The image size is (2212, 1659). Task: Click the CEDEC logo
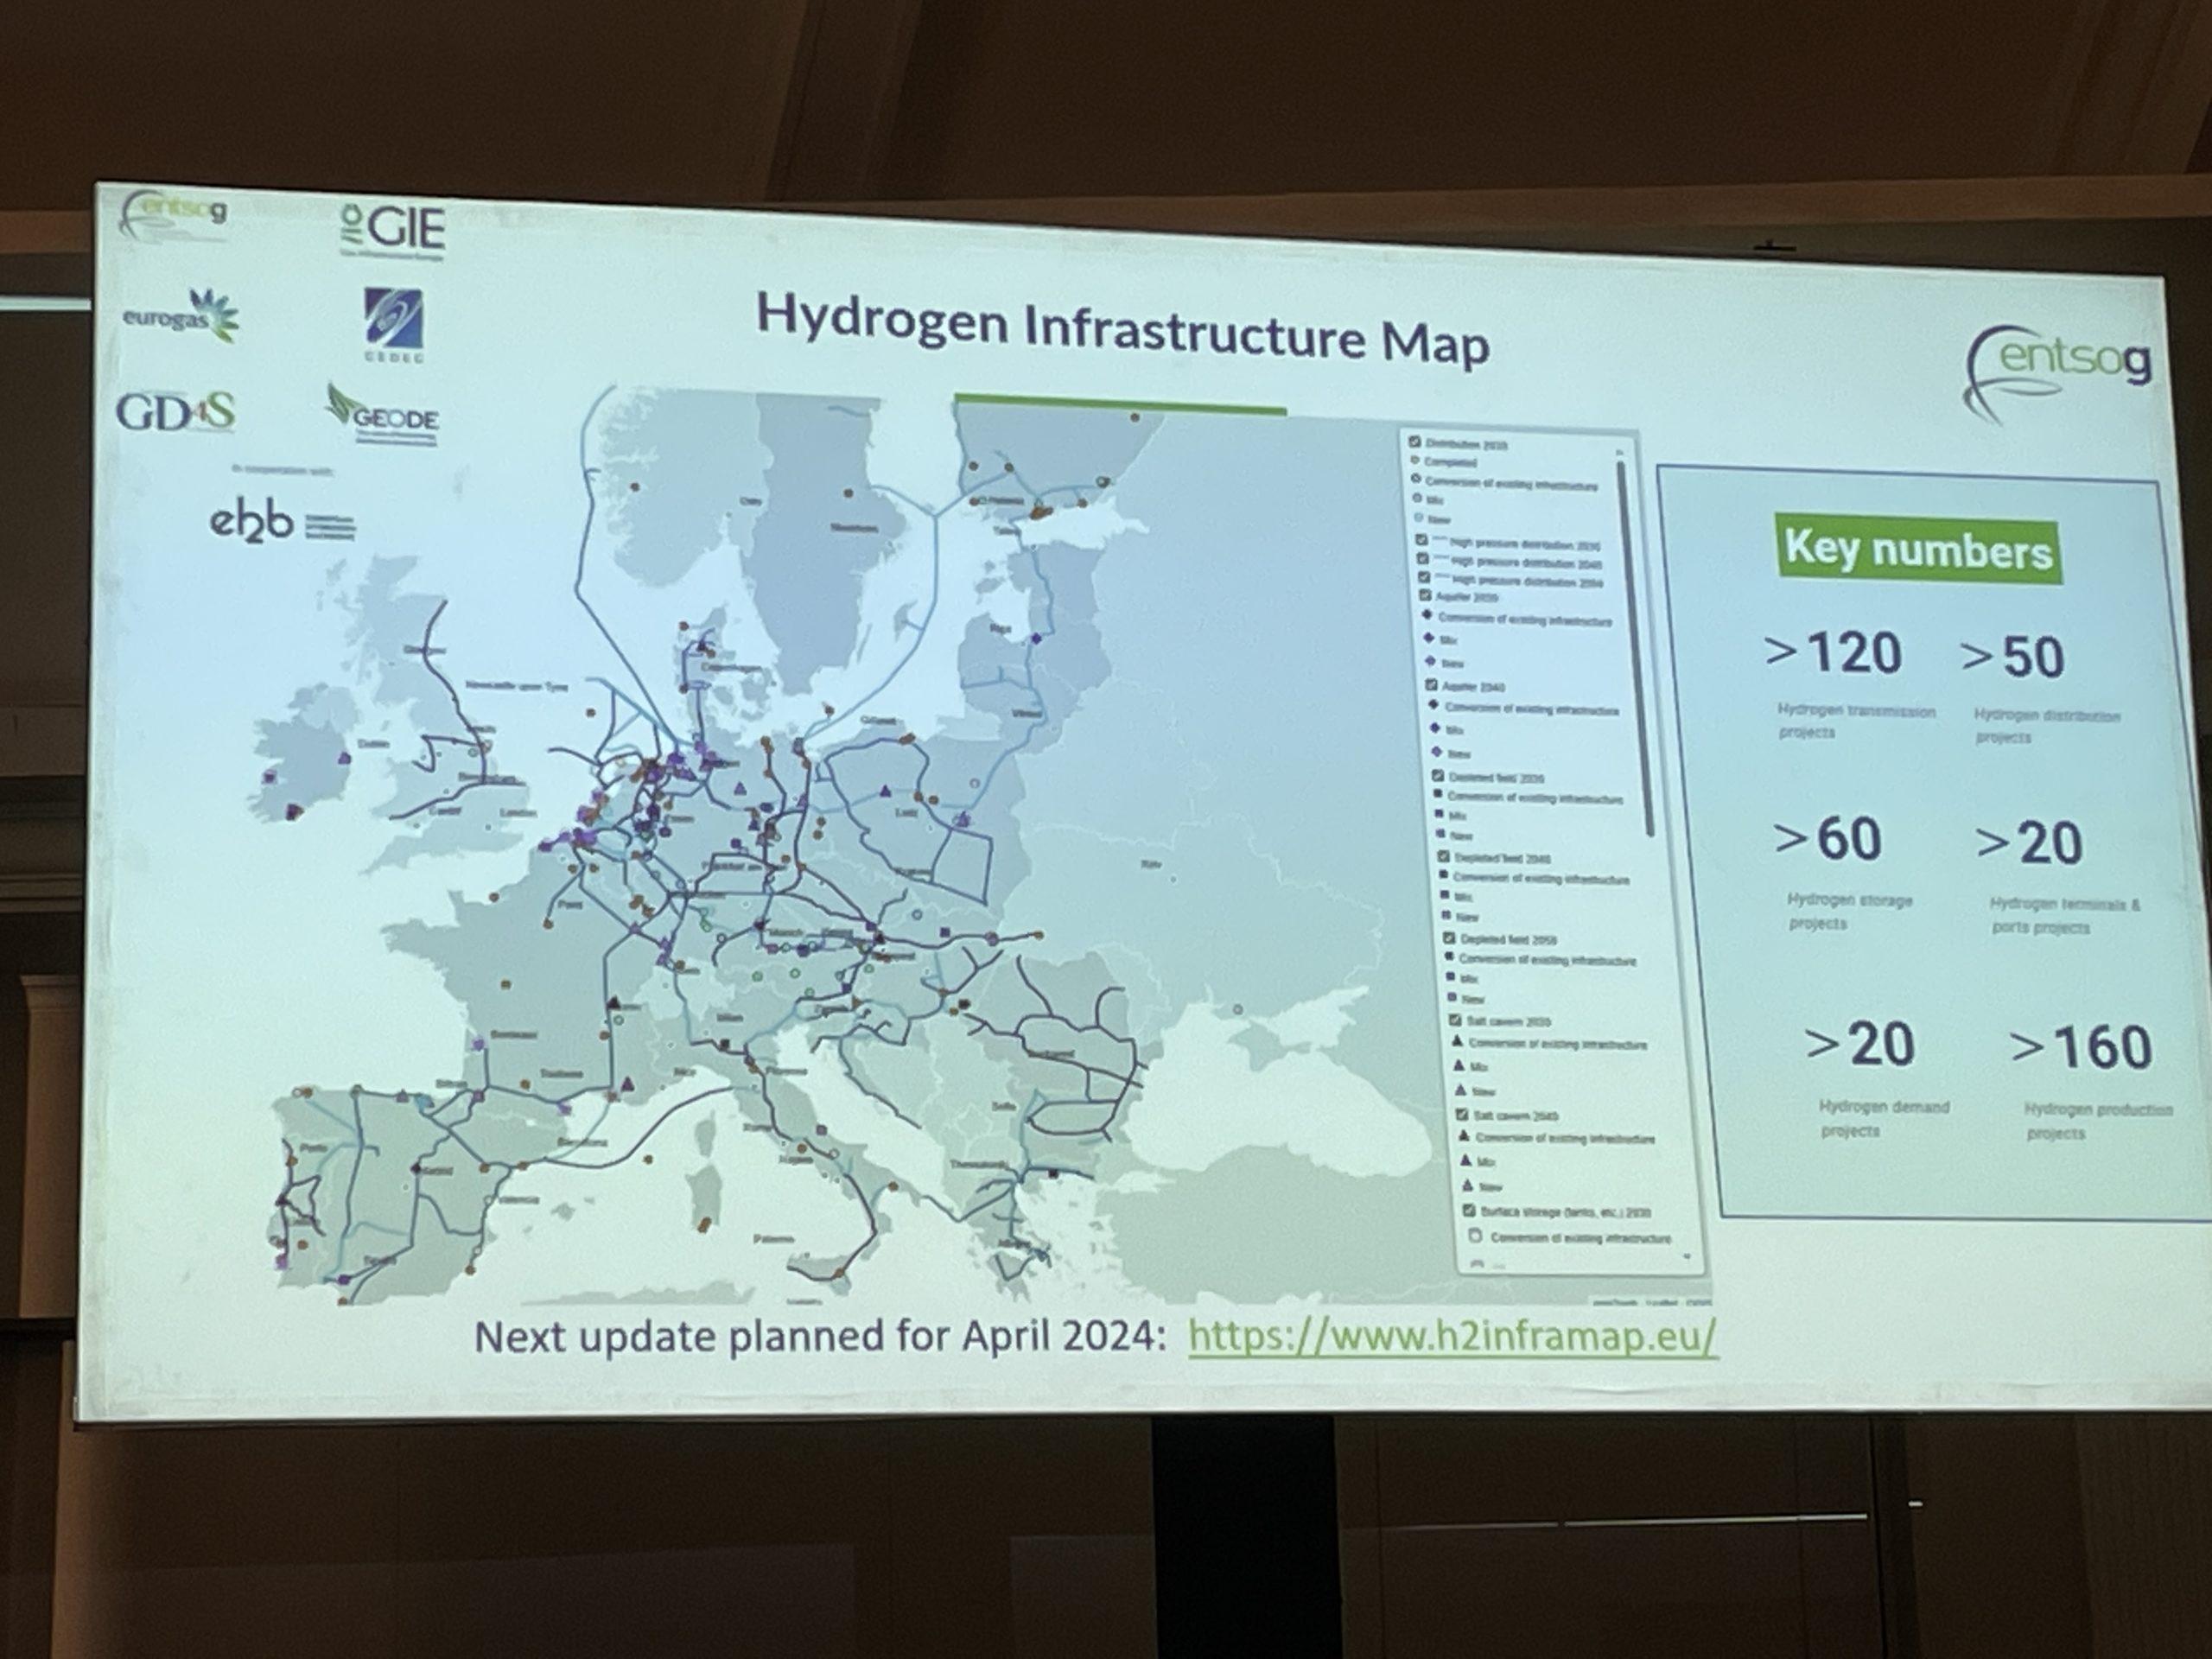point(393,324)
